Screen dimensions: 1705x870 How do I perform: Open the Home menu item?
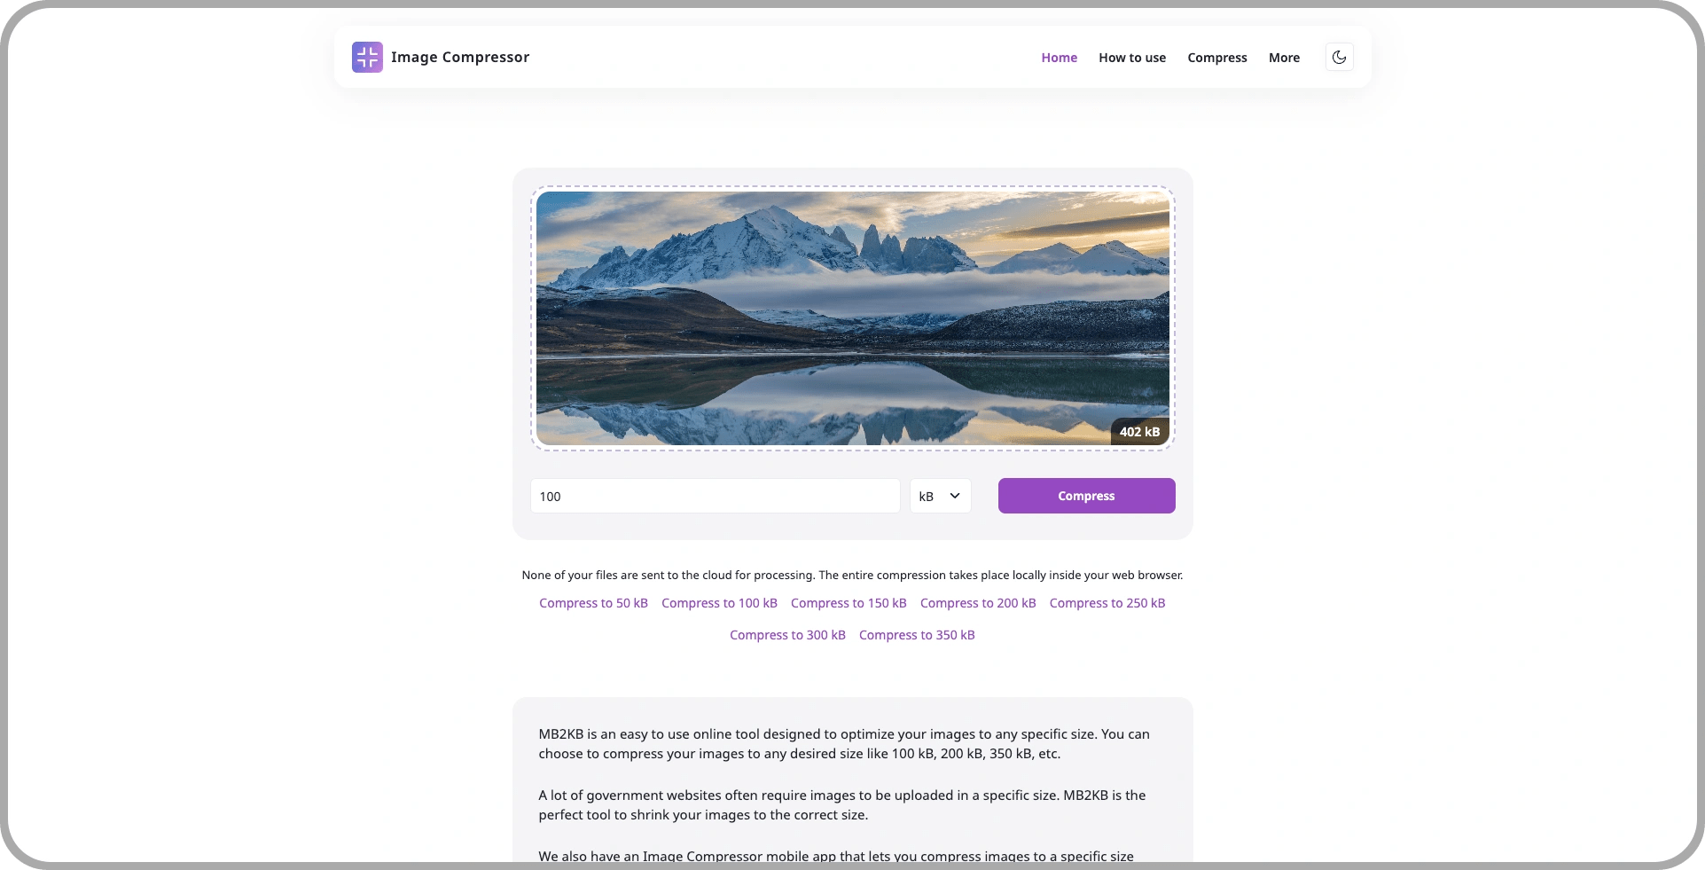tap(1059, 58)
